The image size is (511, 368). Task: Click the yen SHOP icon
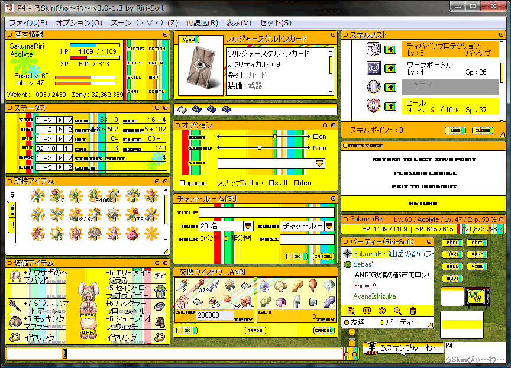click(371, 348)
